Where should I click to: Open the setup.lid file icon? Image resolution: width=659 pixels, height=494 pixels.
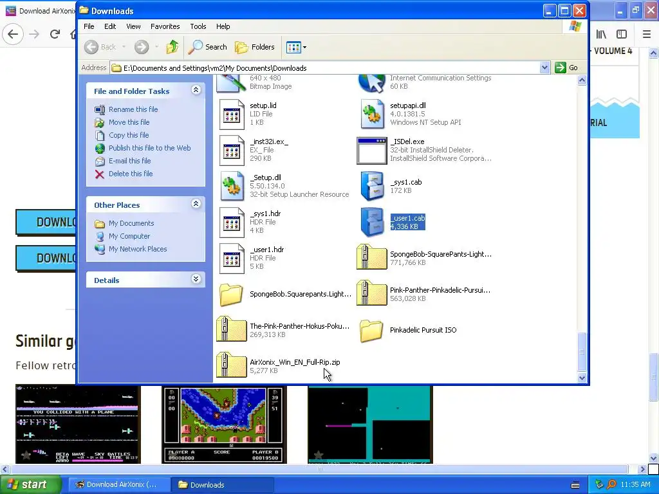pos(232,114)
